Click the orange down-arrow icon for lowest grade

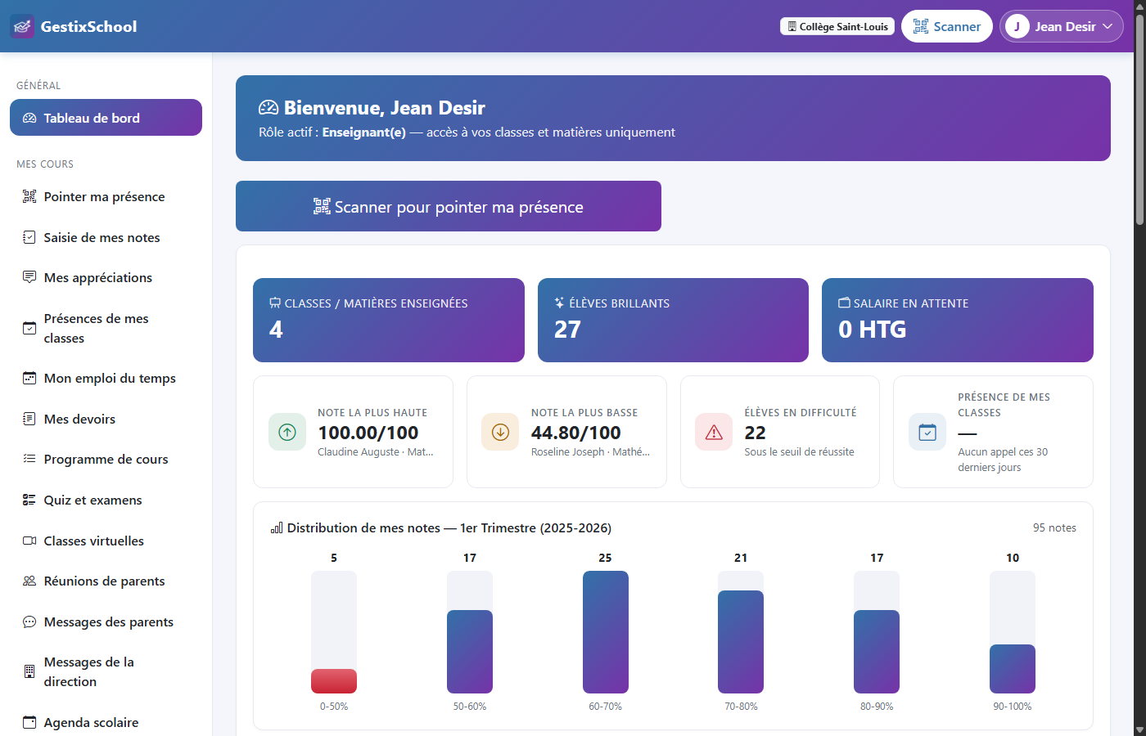[500, 432]
